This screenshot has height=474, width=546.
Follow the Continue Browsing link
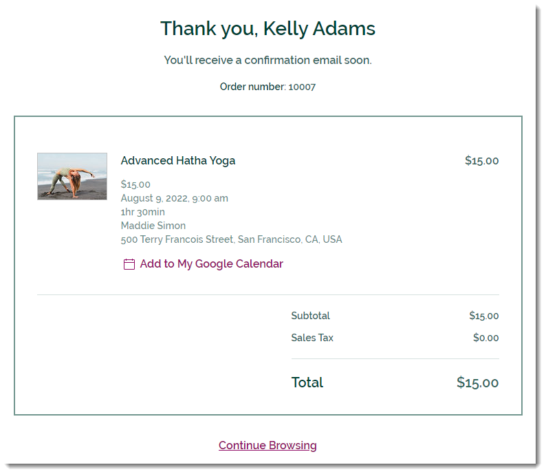267,445
